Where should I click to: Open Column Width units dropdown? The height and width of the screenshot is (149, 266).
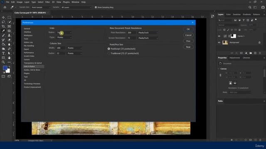[75, 48]
